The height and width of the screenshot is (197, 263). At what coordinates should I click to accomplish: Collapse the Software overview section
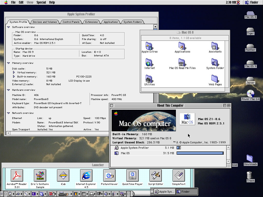click(8, 27)
